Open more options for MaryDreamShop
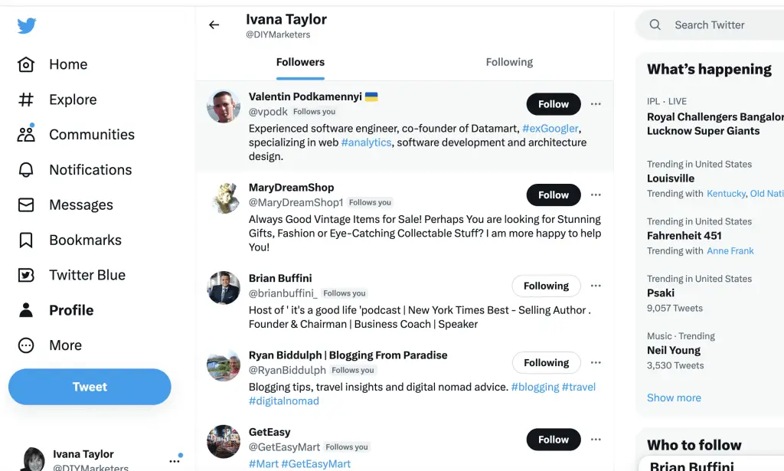 point(596,195)
